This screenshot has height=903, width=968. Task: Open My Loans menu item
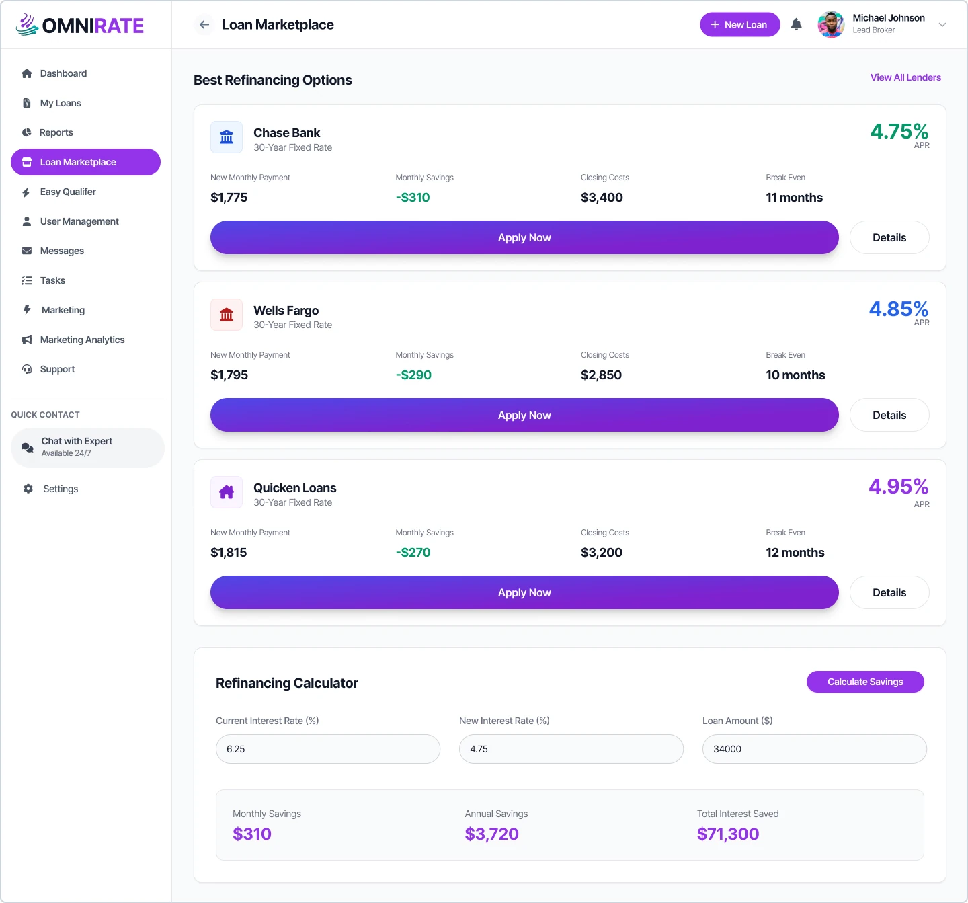pyautogui.click(x=85, y=103)
